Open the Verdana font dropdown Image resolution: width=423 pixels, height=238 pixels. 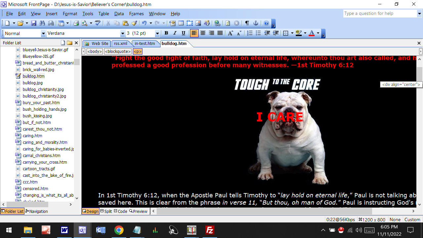pyautogui.click(x=123, y=33)
